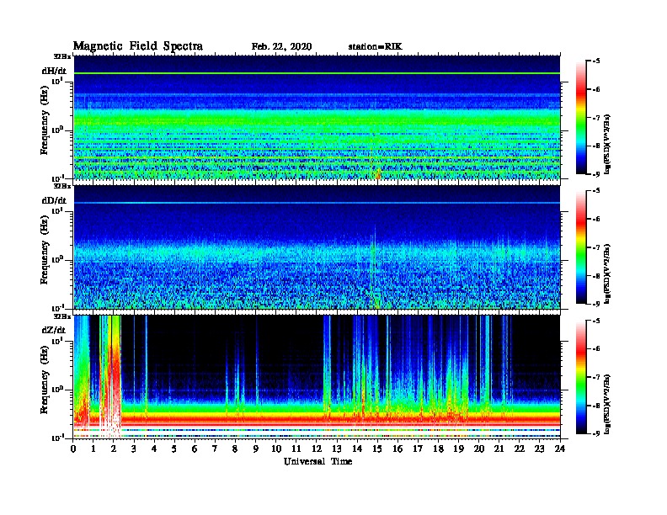Viewport: 667px width, 515px height.
Task: Click the -9 label on dZ/dt colorbar
Action: tap(596, 433)
